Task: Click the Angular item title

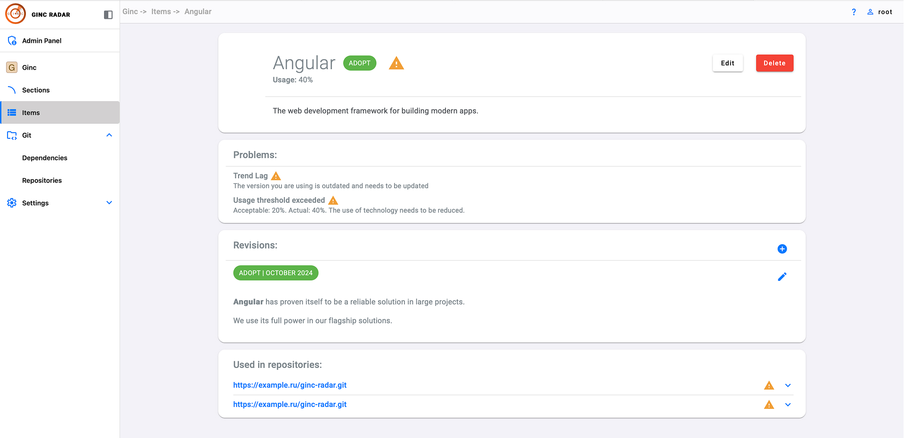Action: pos(304,63)
